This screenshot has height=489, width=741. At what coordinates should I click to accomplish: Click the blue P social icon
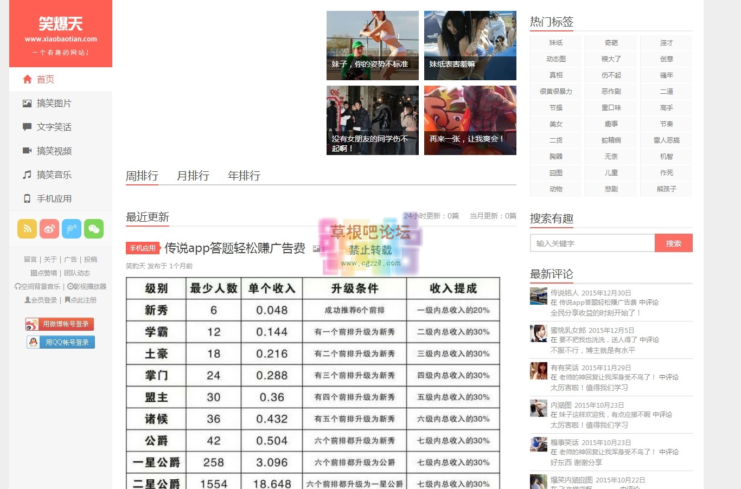tap(72, 229)
